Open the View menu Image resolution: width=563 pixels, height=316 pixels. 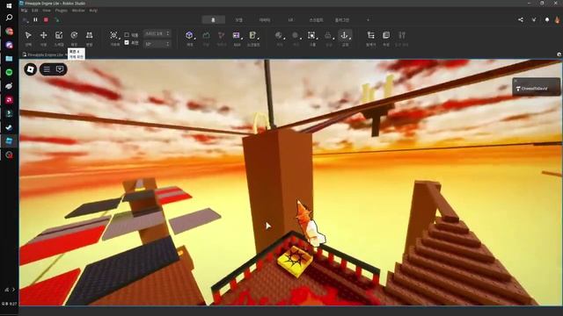coord(47,11)
